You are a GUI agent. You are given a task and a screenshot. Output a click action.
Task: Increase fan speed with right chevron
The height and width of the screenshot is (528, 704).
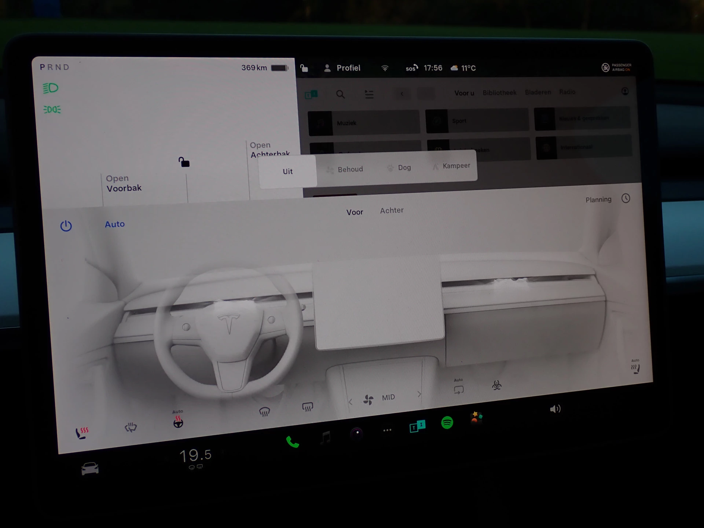pos(419,394)
